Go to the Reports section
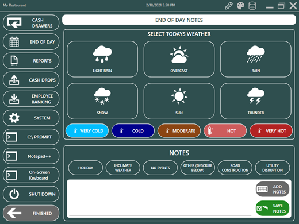Image resolution: width=299 pixels, height=224 pixels. tap(31, 61)
